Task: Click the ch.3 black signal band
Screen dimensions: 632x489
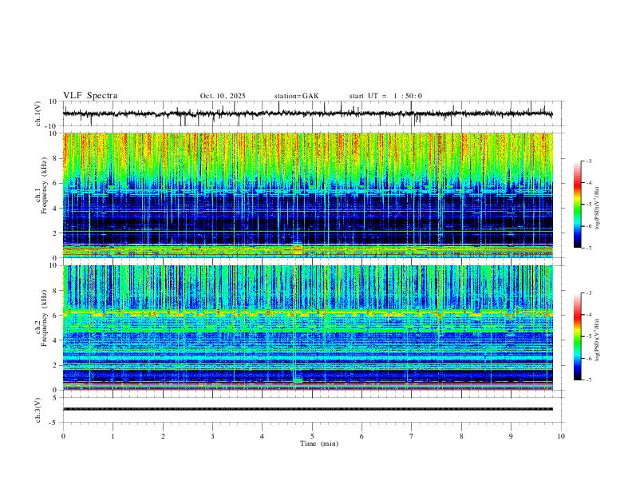Action: [x=307, y=409]
